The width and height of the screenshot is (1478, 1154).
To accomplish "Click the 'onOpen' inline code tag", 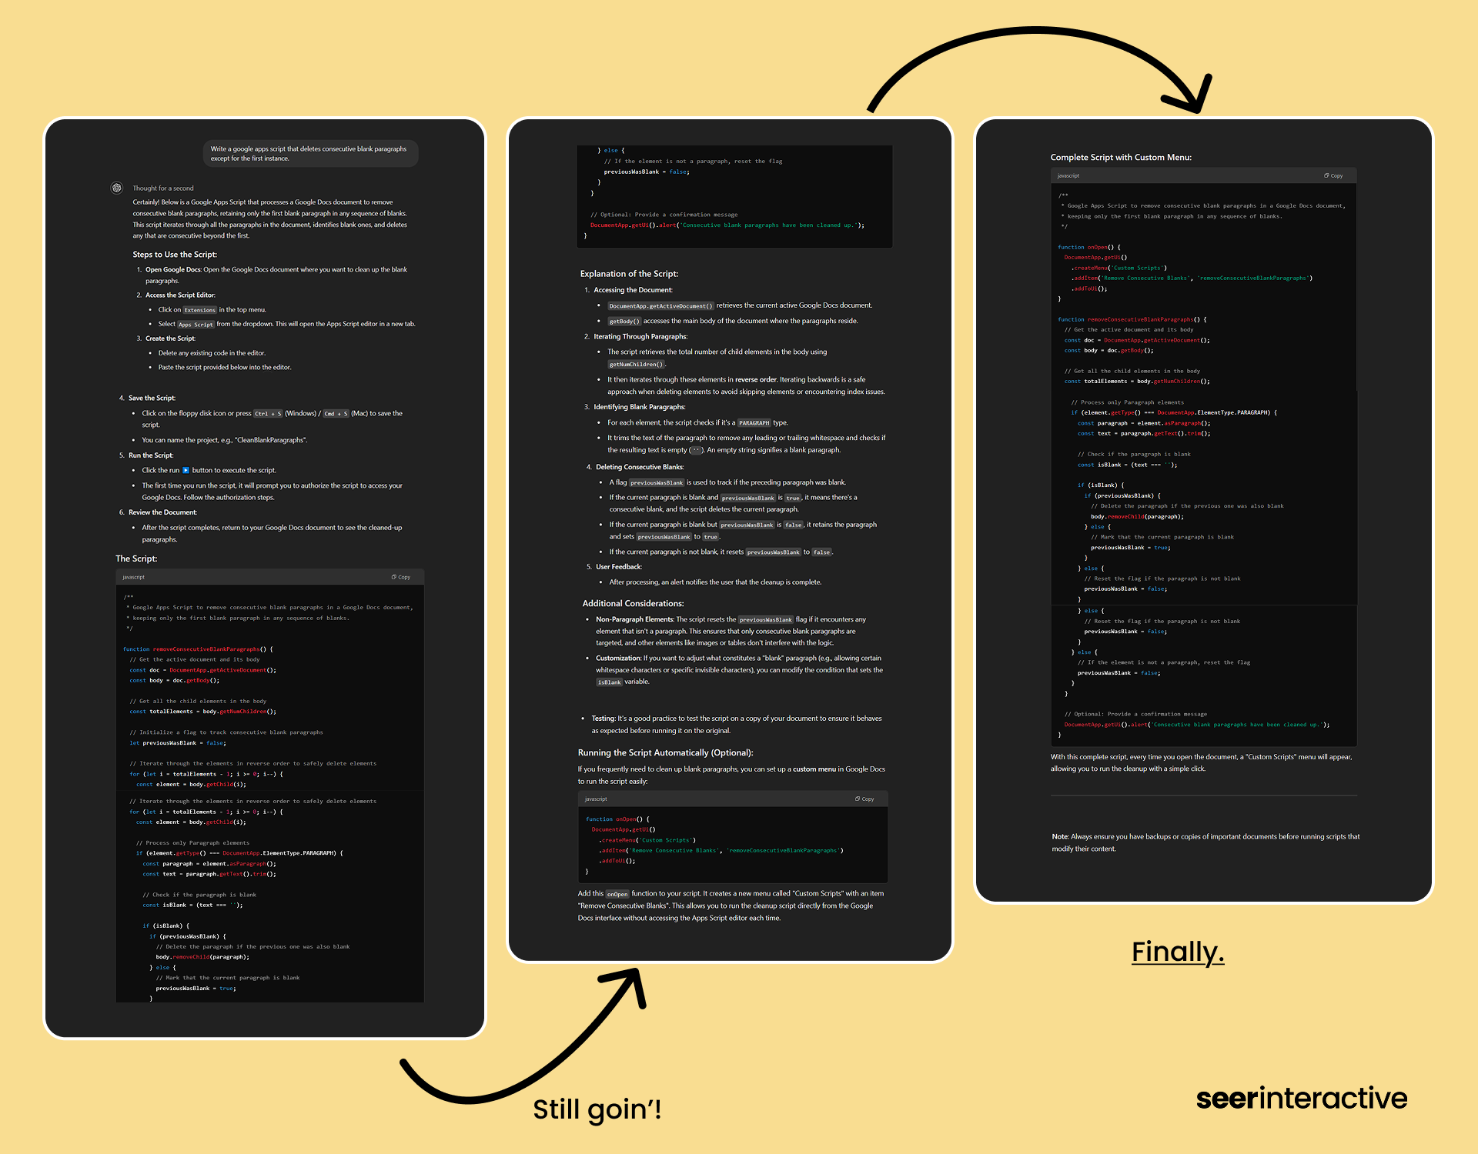I will pos(617,894).
